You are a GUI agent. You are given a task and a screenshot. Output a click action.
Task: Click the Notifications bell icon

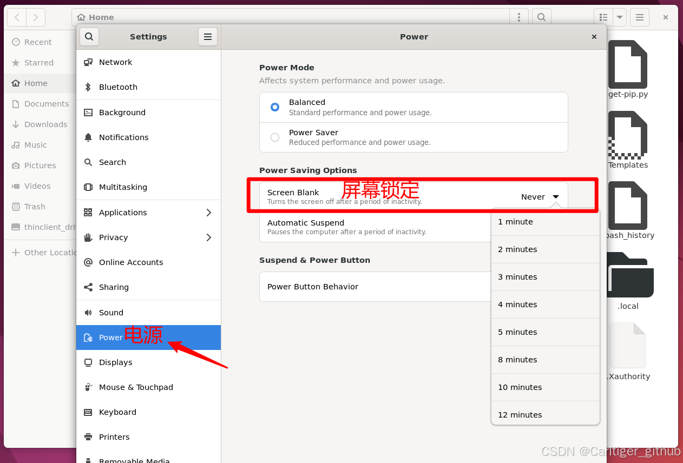click(88, 137)
